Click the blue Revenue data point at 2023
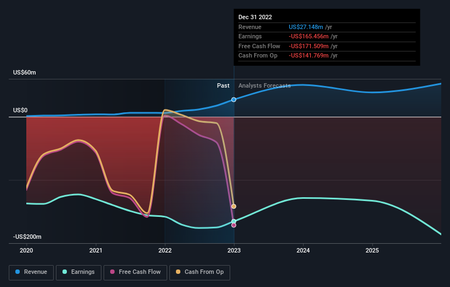 click(233, 100)
